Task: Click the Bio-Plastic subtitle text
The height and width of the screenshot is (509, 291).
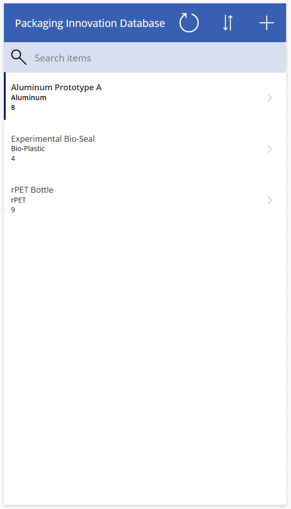Action: 28,149
